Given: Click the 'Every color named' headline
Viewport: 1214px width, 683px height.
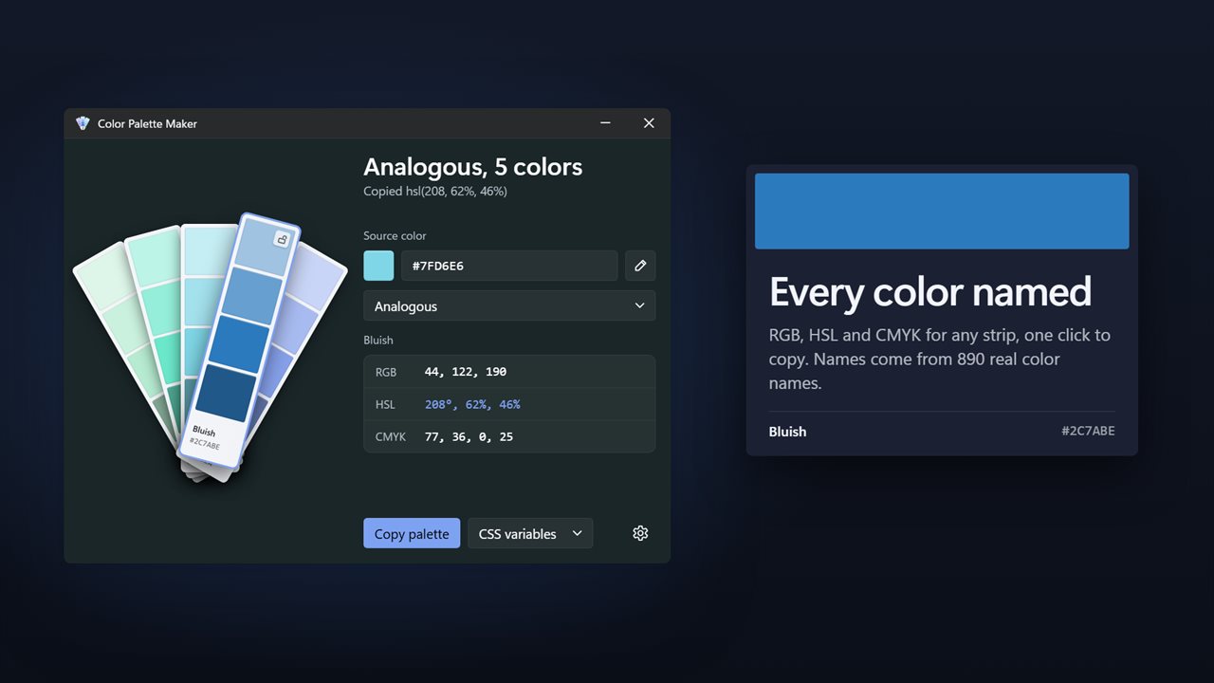Looking at the screenshot, I should click(930, 292).
